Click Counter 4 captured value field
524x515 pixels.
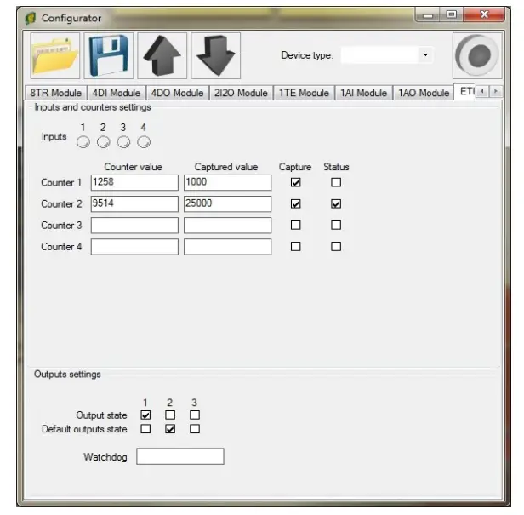click(x=227, y=247)
